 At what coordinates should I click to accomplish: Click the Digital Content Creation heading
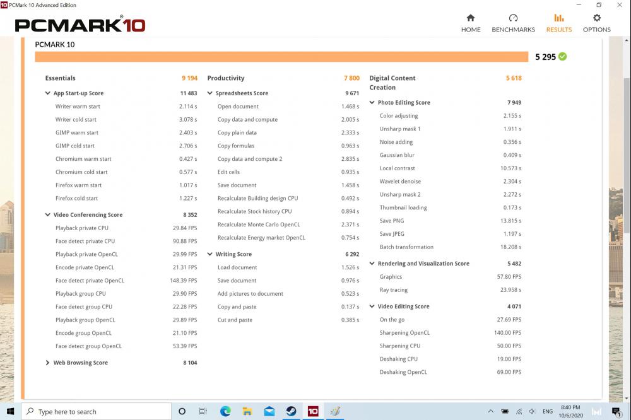(x=392, y=83)
